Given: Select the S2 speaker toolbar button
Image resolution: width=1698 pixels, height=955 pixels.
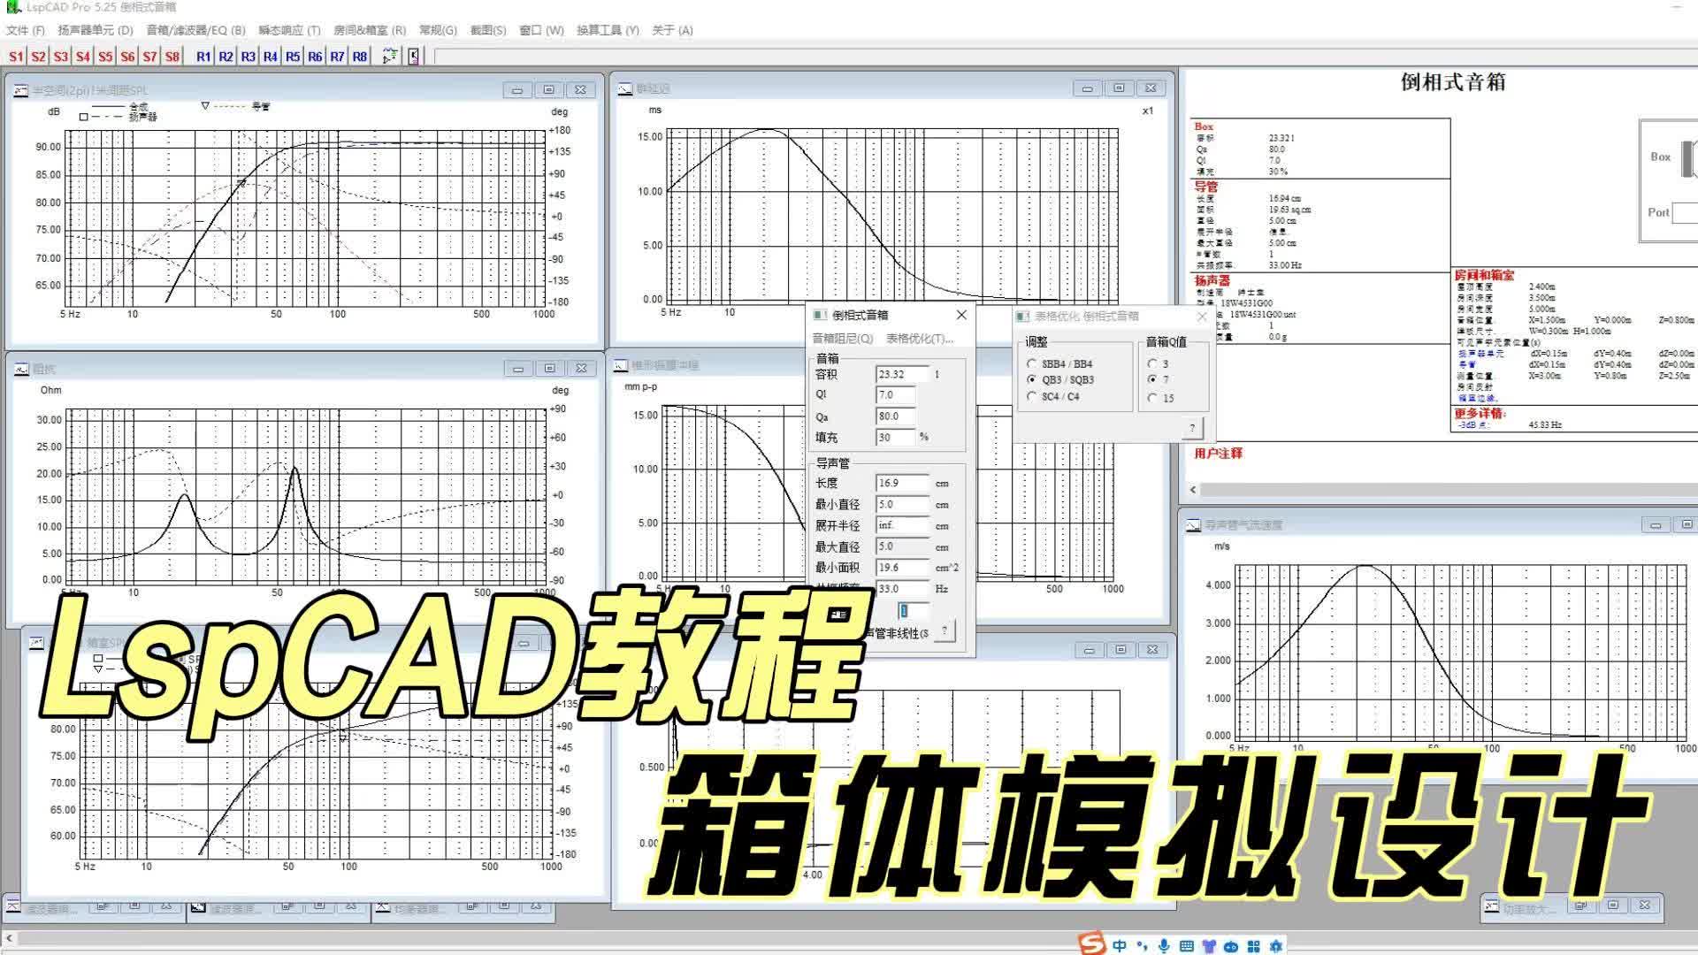Looking at the screenshot, I should click(38, 57).
